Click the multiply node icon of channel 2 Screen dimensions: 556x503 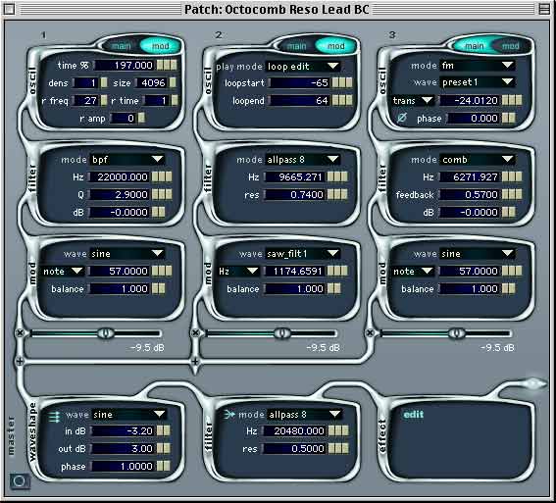pos(195,332)
